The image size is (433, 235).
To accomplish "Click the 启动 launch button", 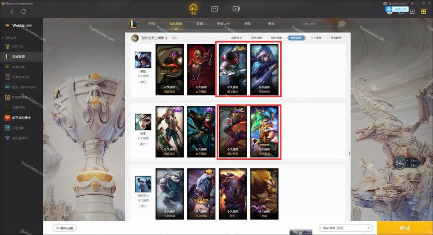I will (x=405, y=228).
